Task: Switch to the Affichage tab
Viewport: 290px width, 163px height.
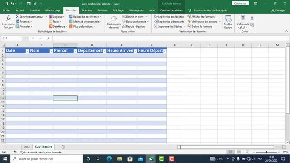Action: pyautogui.click(x=118, y=10)
